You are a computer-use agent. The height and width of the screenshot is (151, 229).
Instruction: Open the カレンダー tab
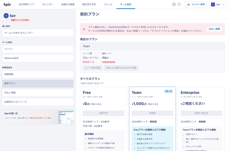click(x=48, y=4)
